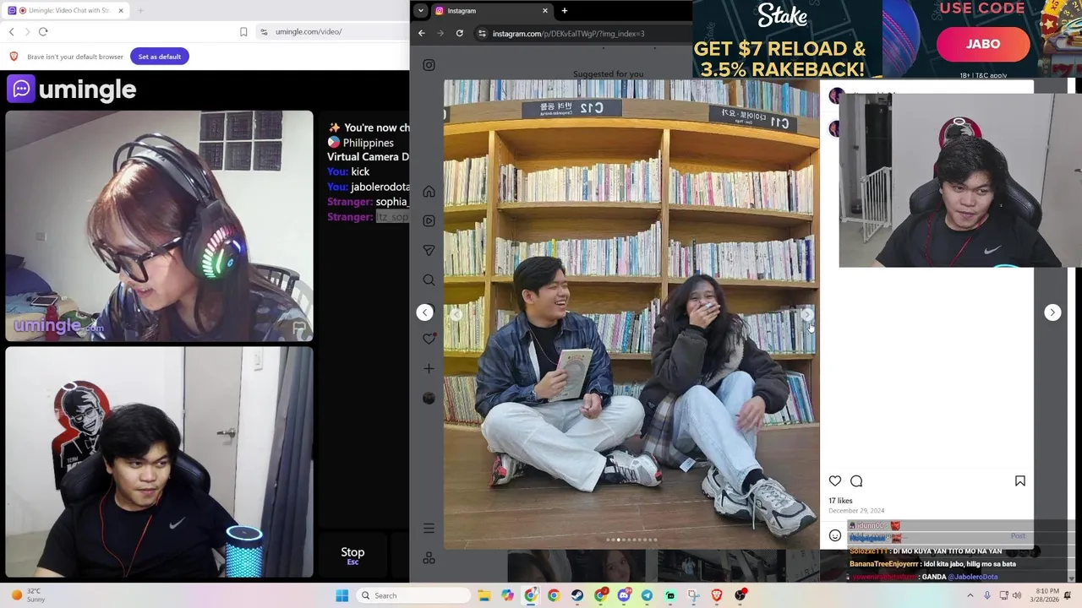The height and width of the screenshot is (608, 1082).
Task: Open Instagram Notifications heart icon in sidebar
Action: [x=429, y=339]
